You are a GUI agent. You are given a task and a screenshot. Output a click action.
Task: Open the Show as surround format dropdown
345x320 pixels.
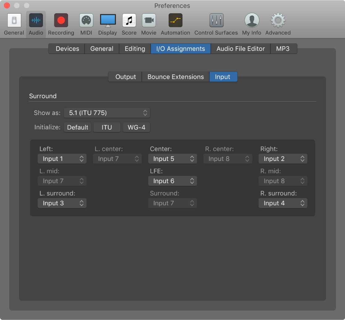coord(107,113)
